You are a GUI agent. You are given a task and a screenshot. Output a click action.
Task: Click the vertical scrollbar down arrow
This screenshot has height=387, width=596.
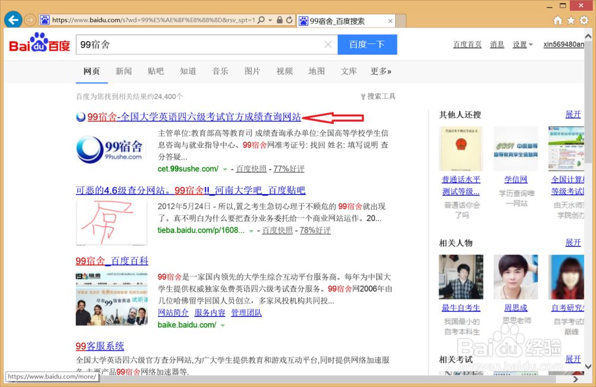pos(588,367)
